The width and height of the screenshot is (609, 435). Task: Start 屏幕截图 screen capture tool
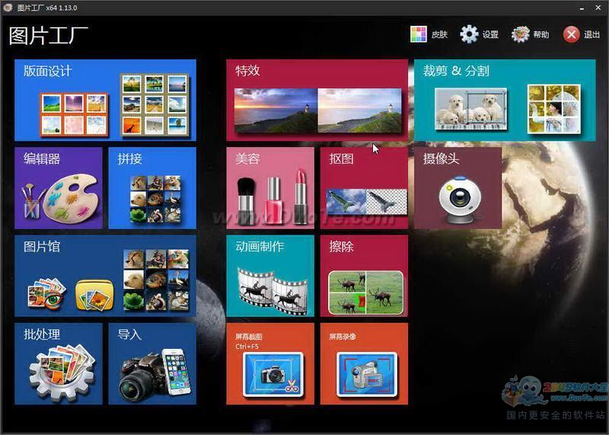[x=269, y=364]
